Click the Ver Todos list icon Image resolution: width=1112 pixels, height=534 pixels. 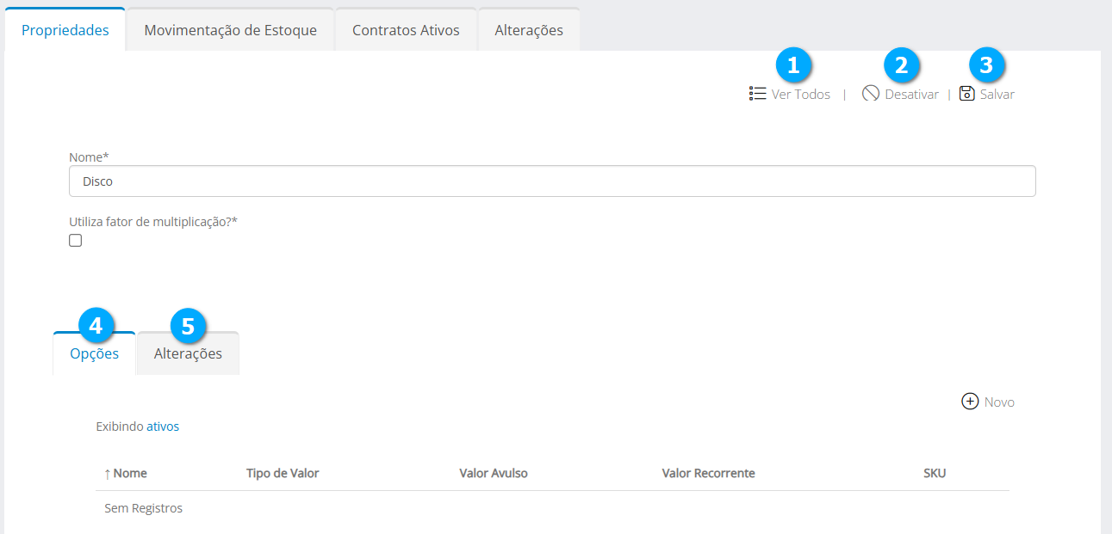(x=758, y=94)
